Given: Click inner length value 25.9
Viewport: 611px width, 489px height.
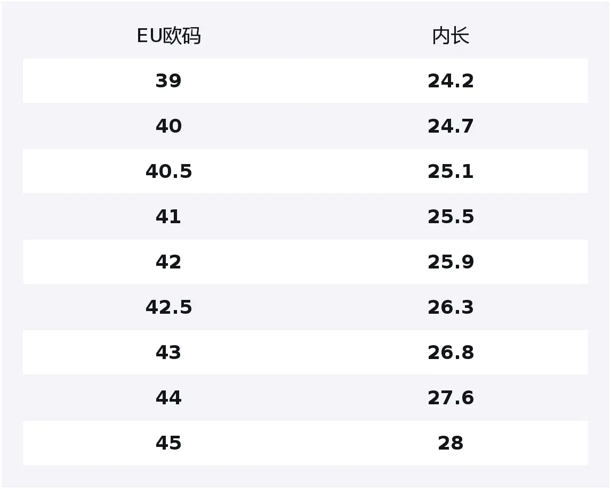Looking at the screenshot, I should tap(451, 262).
